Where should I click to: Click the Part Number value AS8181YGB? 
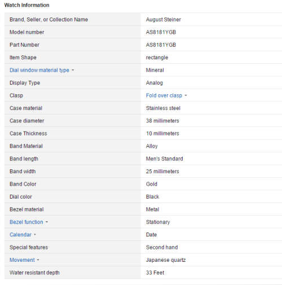click(161, 45)
